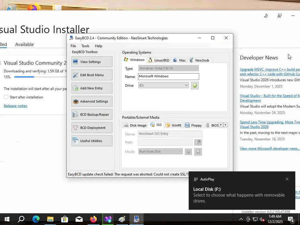
Task: Open the File menu in EasyBCD
Action: point(73,46)
